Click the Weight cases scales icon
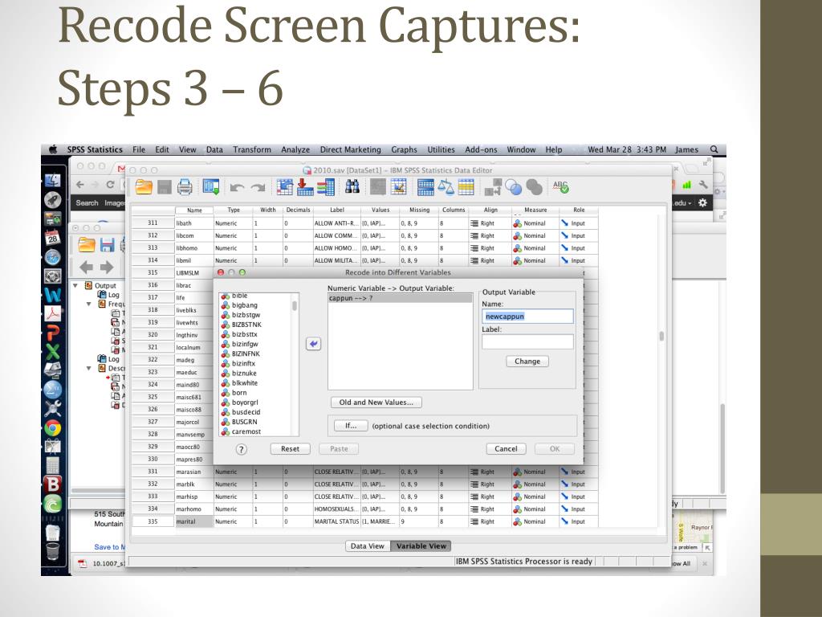This screenshot has width=822, height=617. click(446, 186)
